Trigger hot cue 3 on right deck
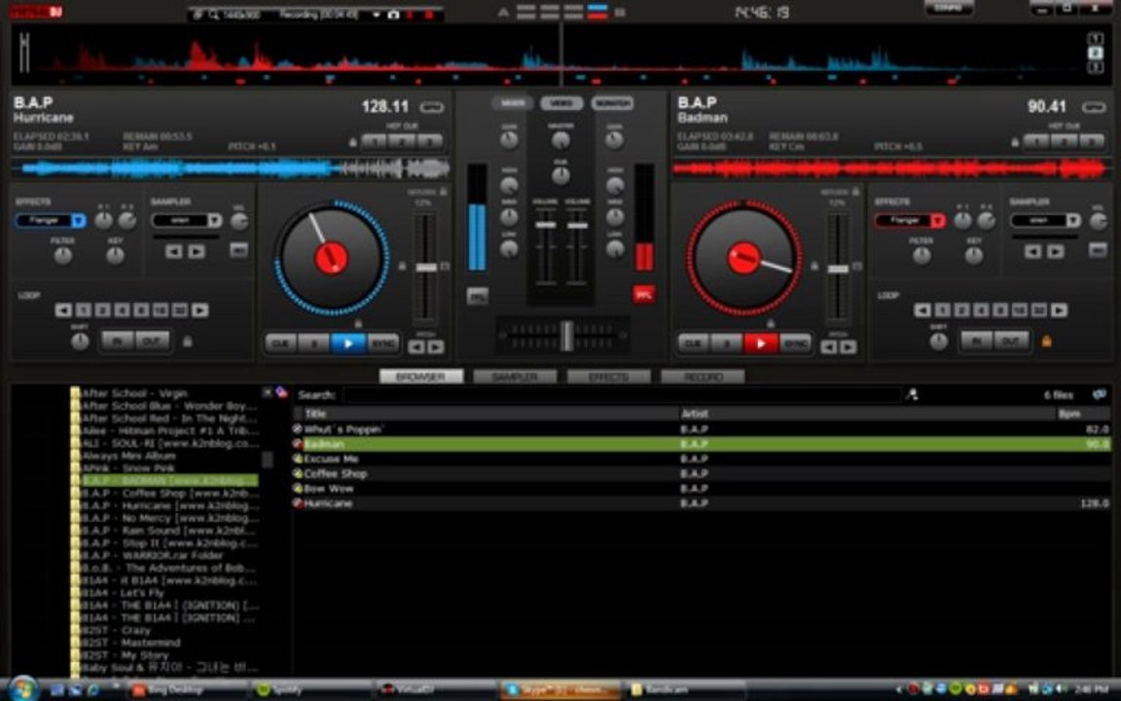 coord(1091,141)
